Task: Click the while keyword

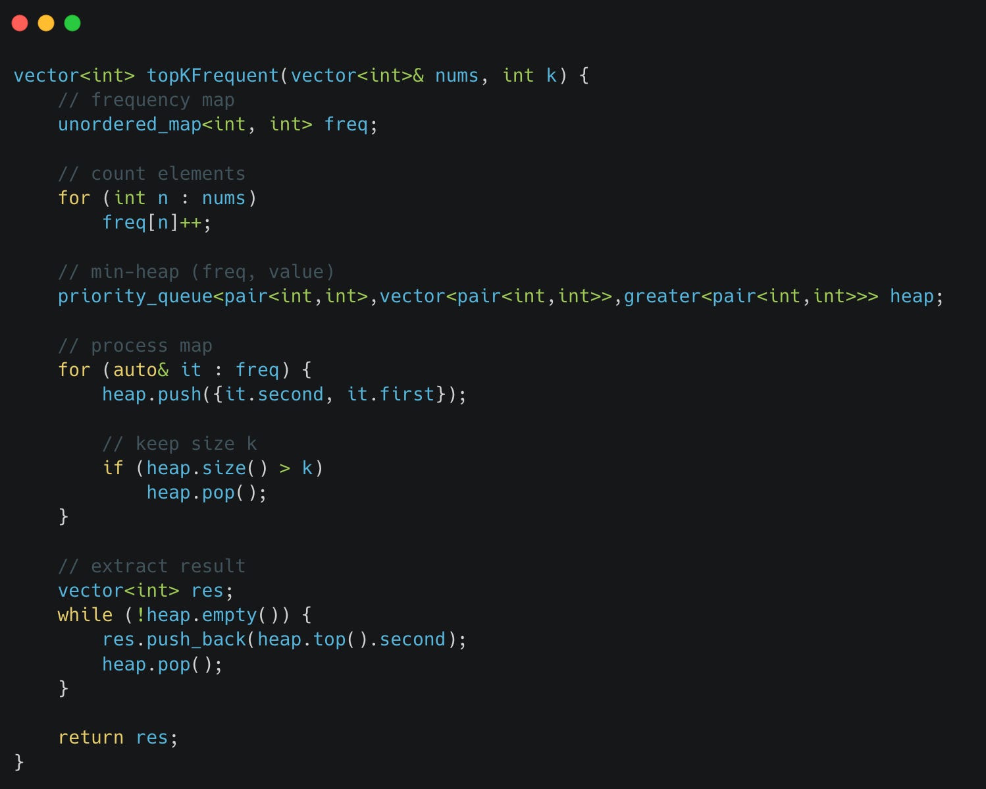Action: 85,615
